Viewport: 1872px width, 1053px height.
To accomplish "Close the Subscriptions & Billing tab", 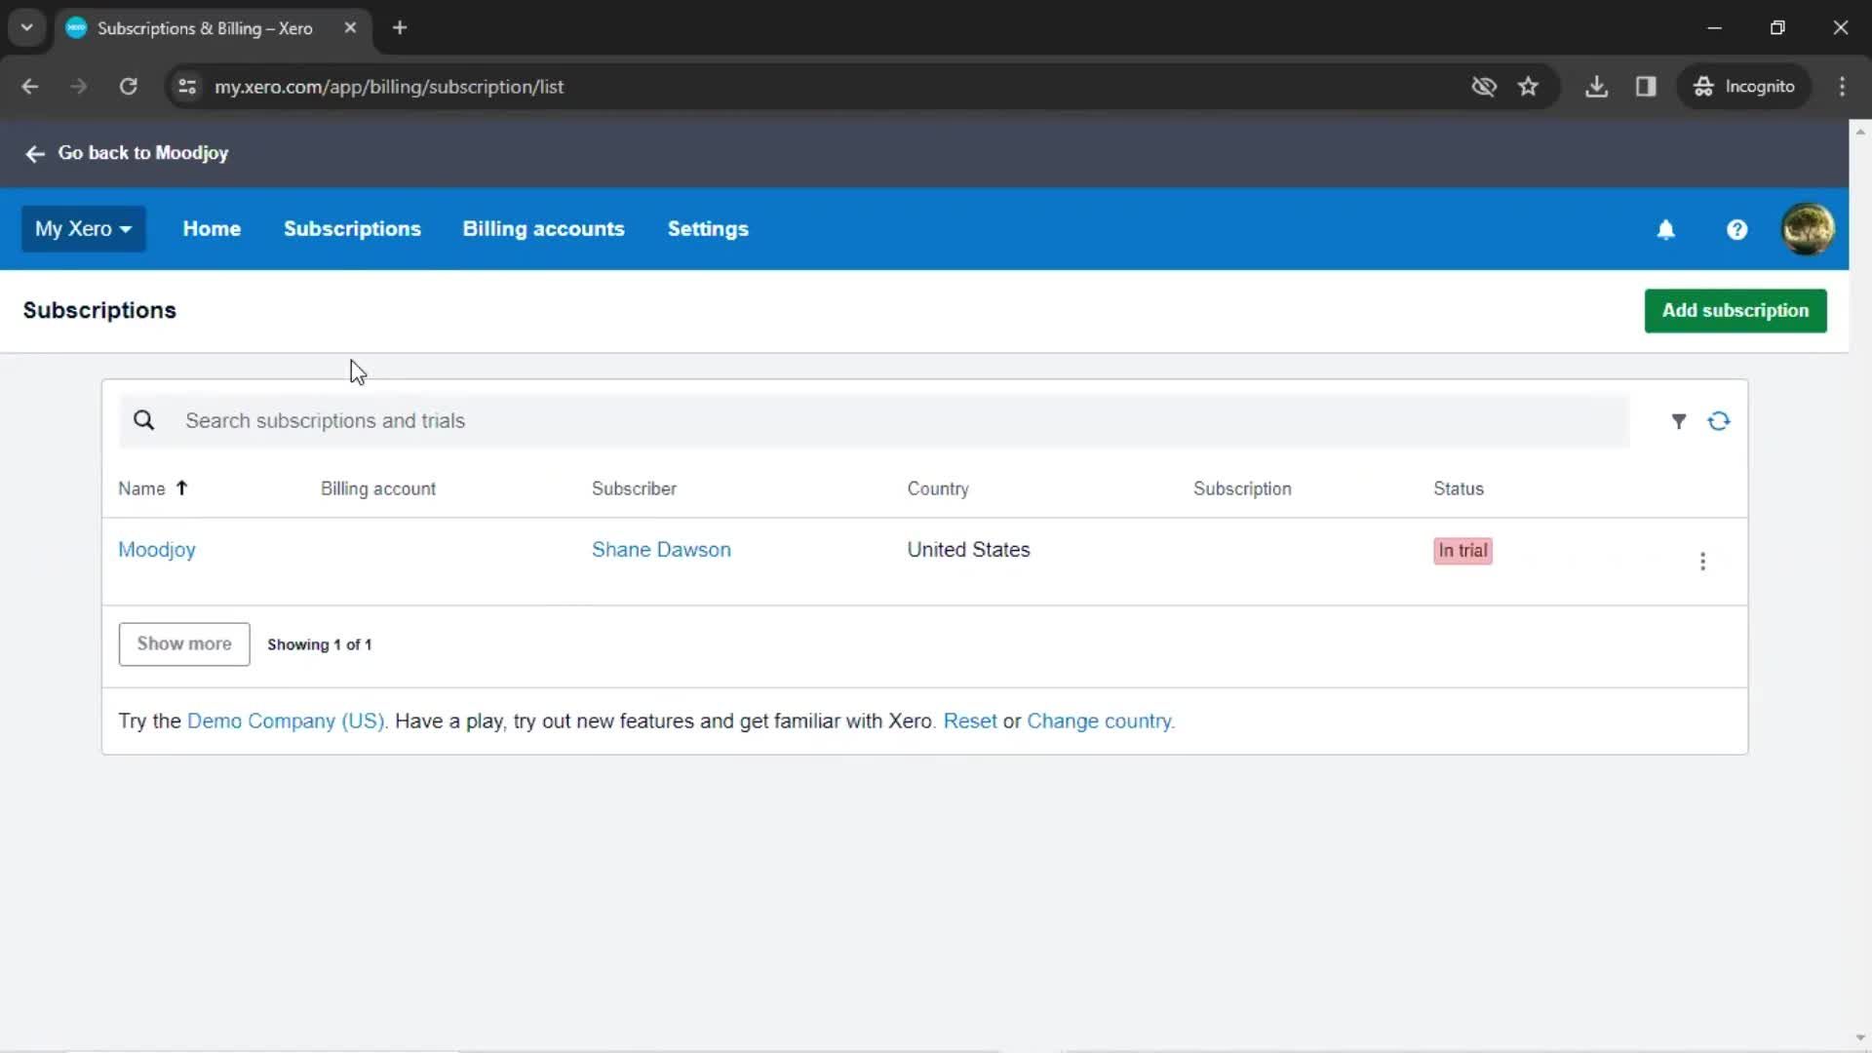I will pos(350,28).
